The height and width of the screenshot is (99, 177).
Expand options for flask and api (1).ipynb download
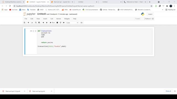[25, 91]
